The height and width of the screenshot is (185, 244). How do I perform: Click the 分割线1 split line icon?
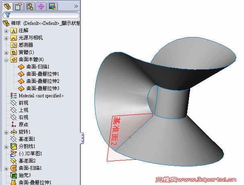click(x=14, y=146)
